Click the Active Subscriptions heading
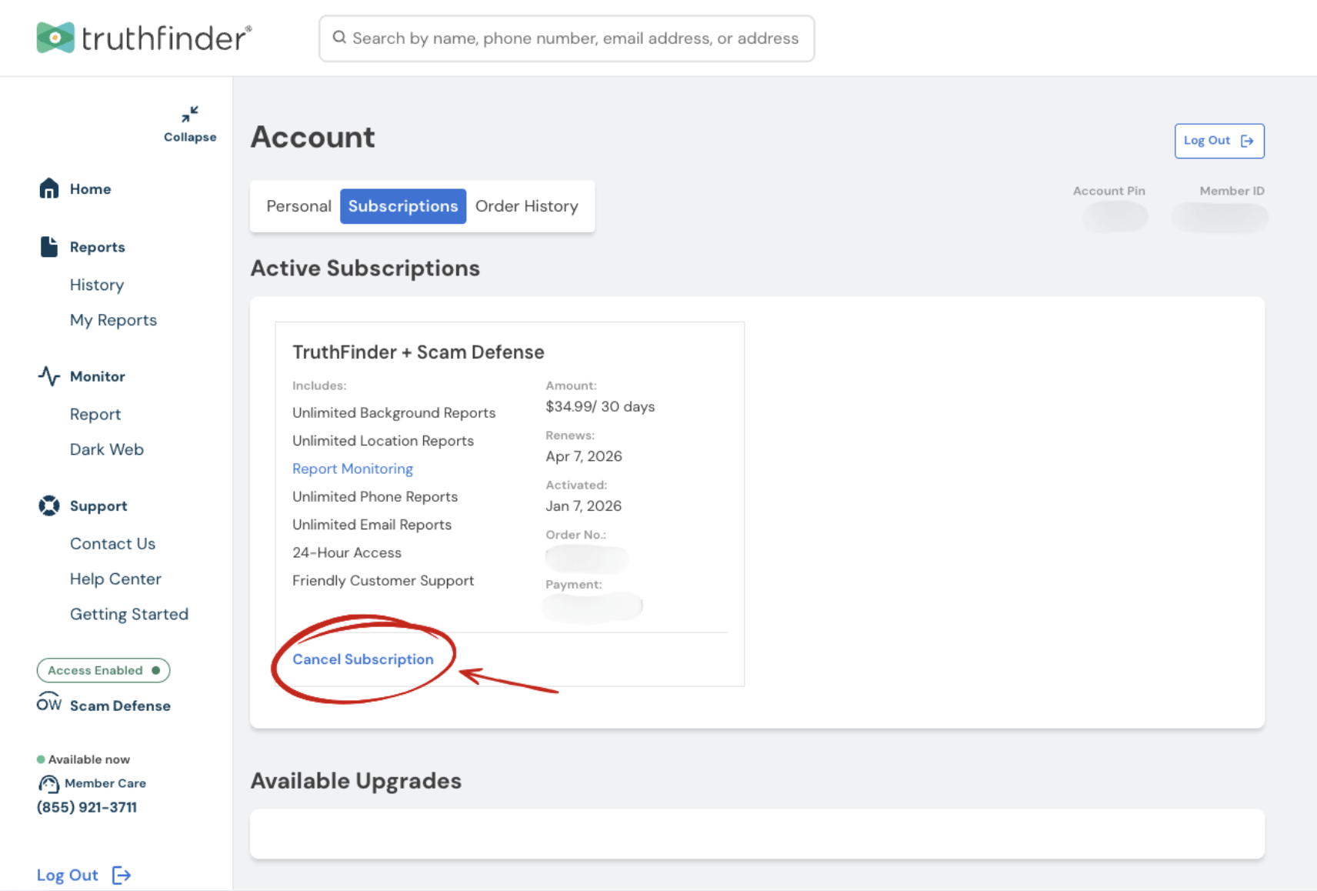 pos(365,268)
